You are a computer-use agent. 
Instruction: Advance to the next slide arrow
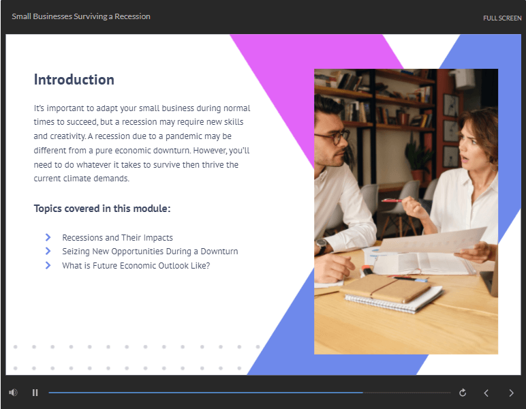click(x=511, y=393)
